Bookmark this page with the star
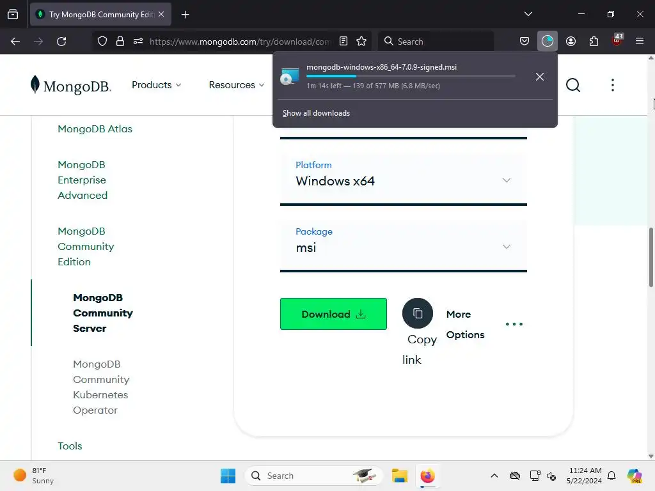Image resolution: width=655 pixels, height=491 pixels. 361,42
